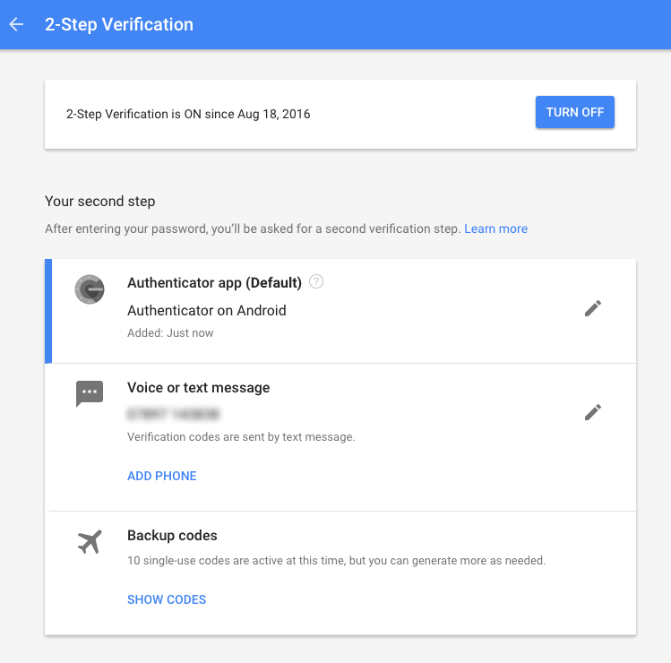Open the help icon beside Authenticator app
The image size is (671, 663).
click(x=316, y=281)
